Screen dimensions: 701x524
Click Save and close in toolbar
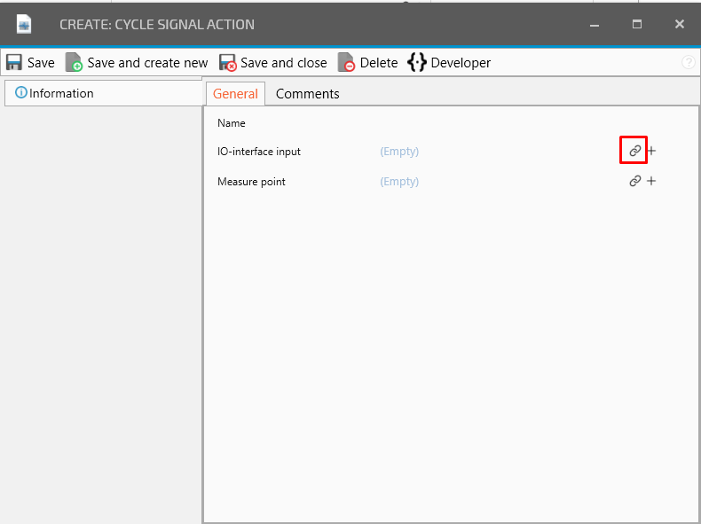click(273, 63)
